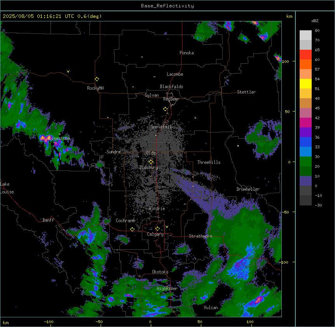Click the 50 tick on the right axis
This screenshot has height=327, width=335.
pyautogui.click(x=287, y=111)
